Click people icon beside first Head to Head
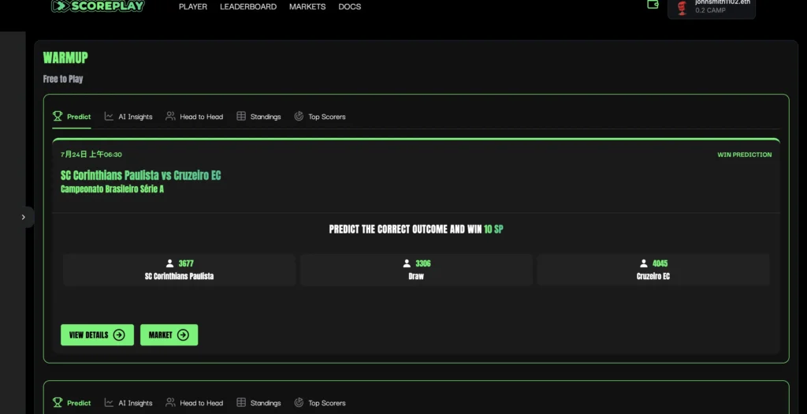This screenshot has height=414, width=807. (x=170, y=116)
